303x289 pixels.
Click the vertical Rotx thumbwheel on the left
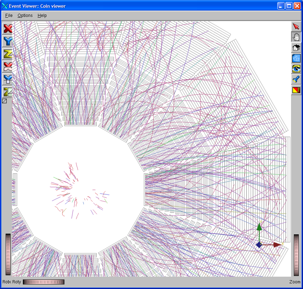8,254
